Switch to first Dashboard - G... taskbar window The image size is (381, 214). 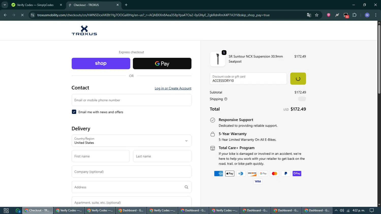[x=131, y=210]
